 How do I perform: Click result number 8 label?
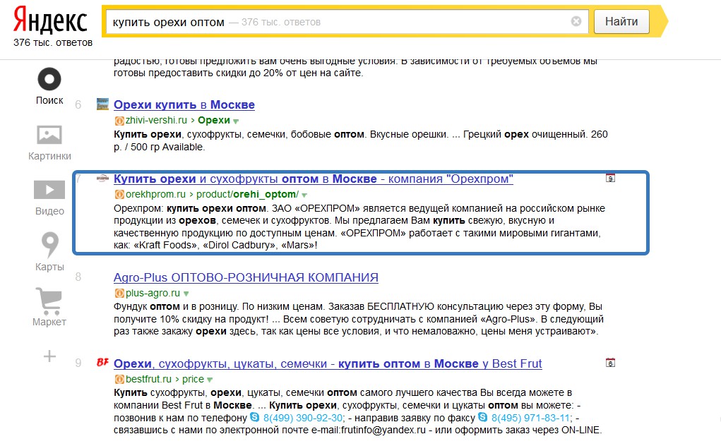[x=78, y=277]
